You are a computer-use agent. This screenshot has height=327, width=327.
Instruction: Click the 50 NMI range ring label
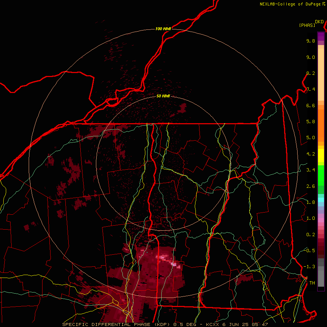pos(163,96)
